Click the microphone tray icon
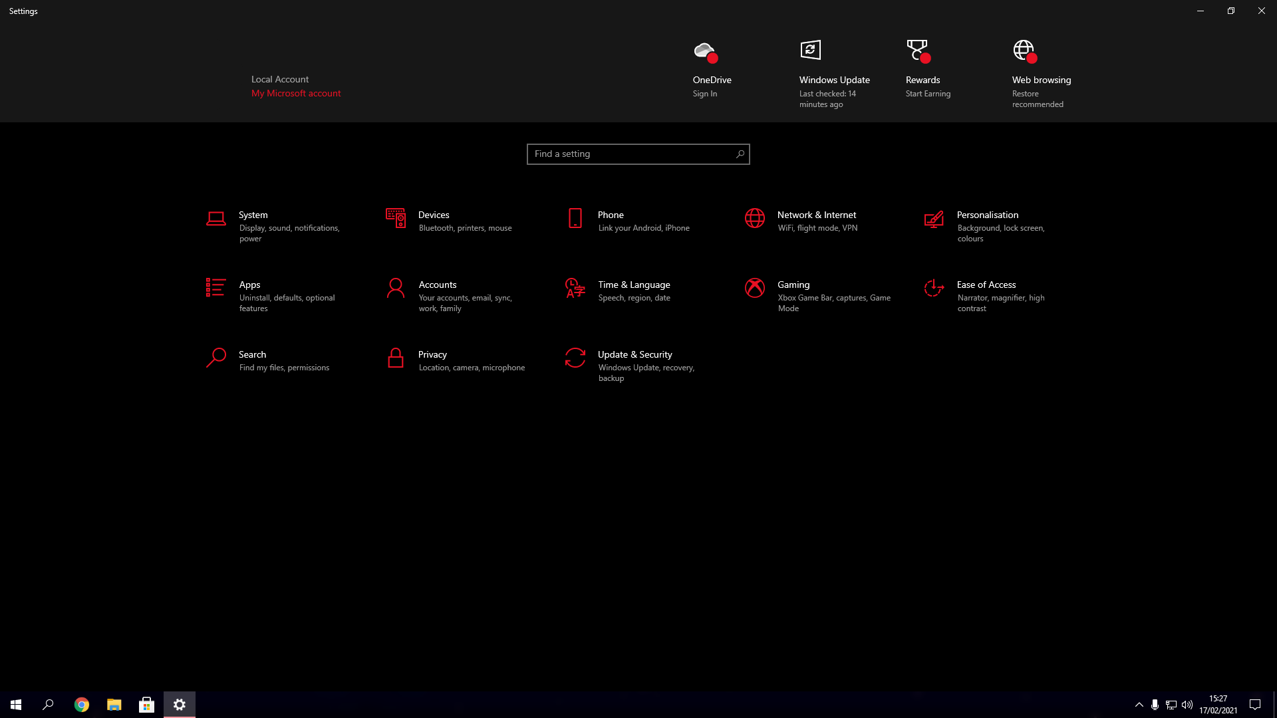Screen dimensions: 1277x718 point(1155,705)
